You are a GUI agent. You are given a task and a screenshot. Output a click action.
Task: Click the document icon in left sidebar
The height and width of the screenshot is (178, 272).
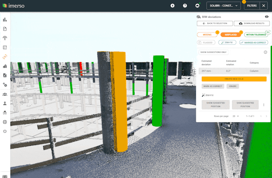(5, 29)
